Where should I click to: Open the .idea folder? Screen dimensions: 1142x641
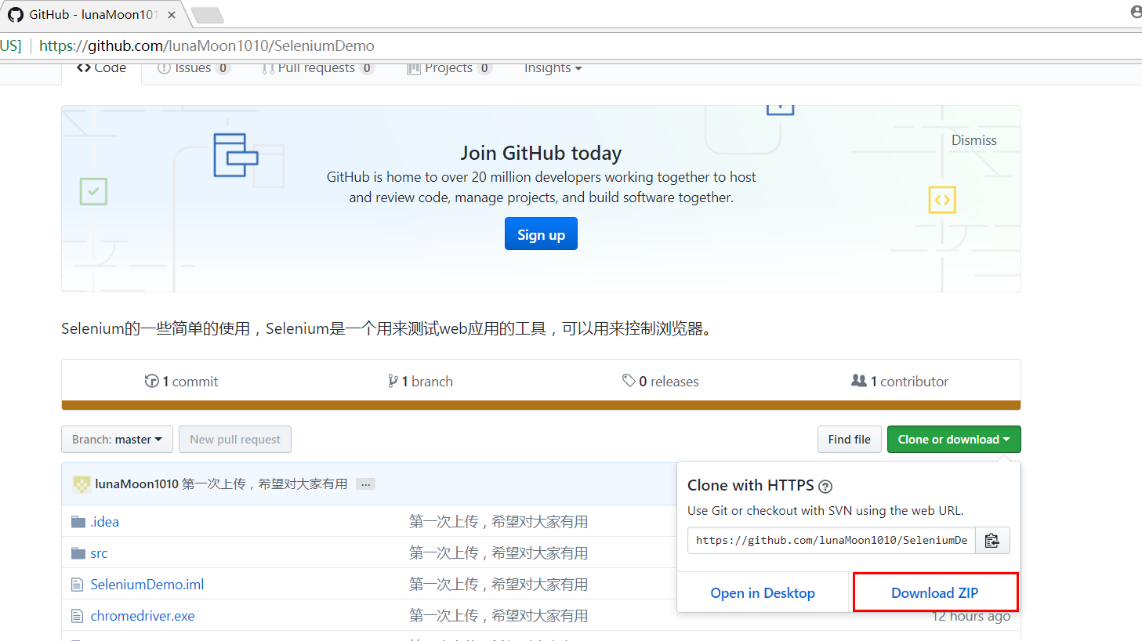tap(105, 522)
